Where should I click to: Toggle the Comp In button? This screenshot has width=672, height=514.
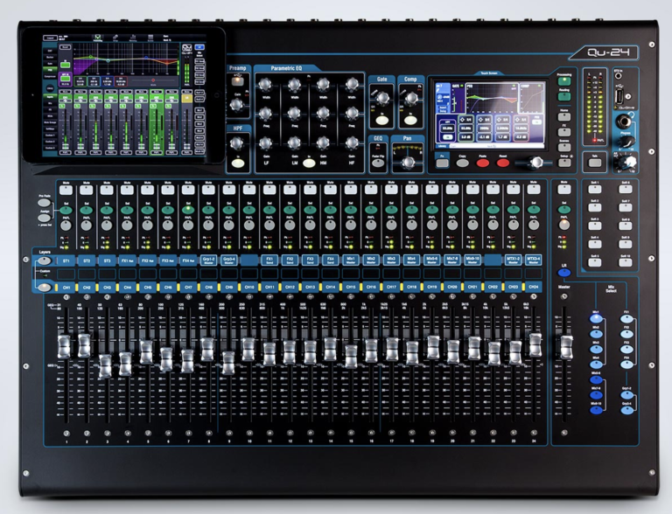point(410,121)
